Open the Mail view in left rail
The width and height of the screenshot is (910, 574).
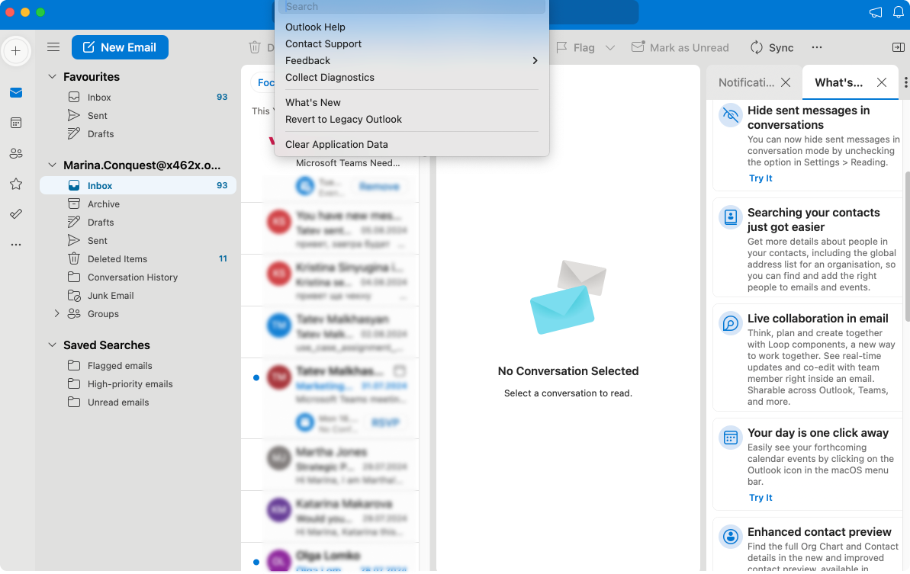16,93
